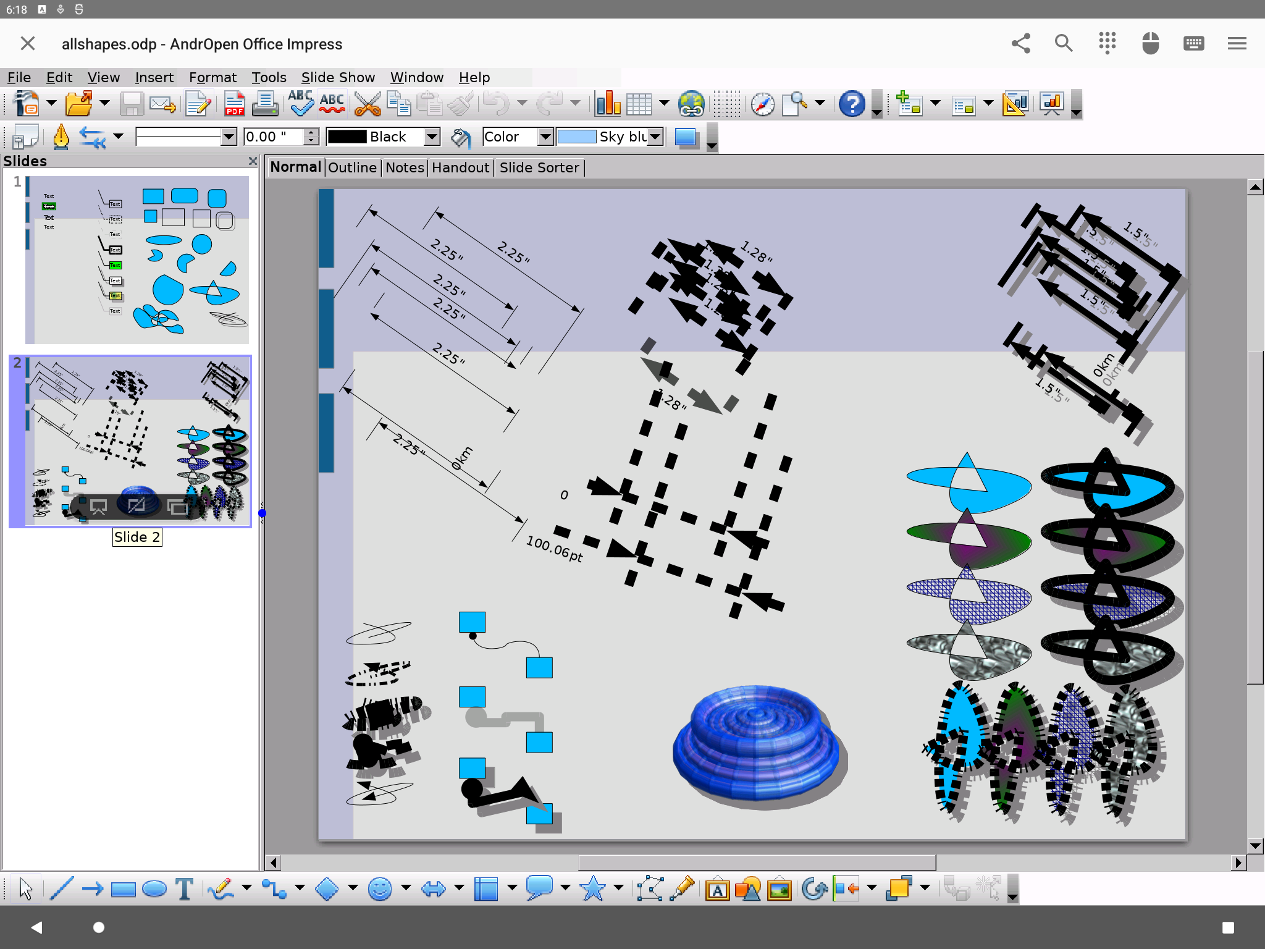Increase line width with stepper up arrow

click(x=312, y=132)
